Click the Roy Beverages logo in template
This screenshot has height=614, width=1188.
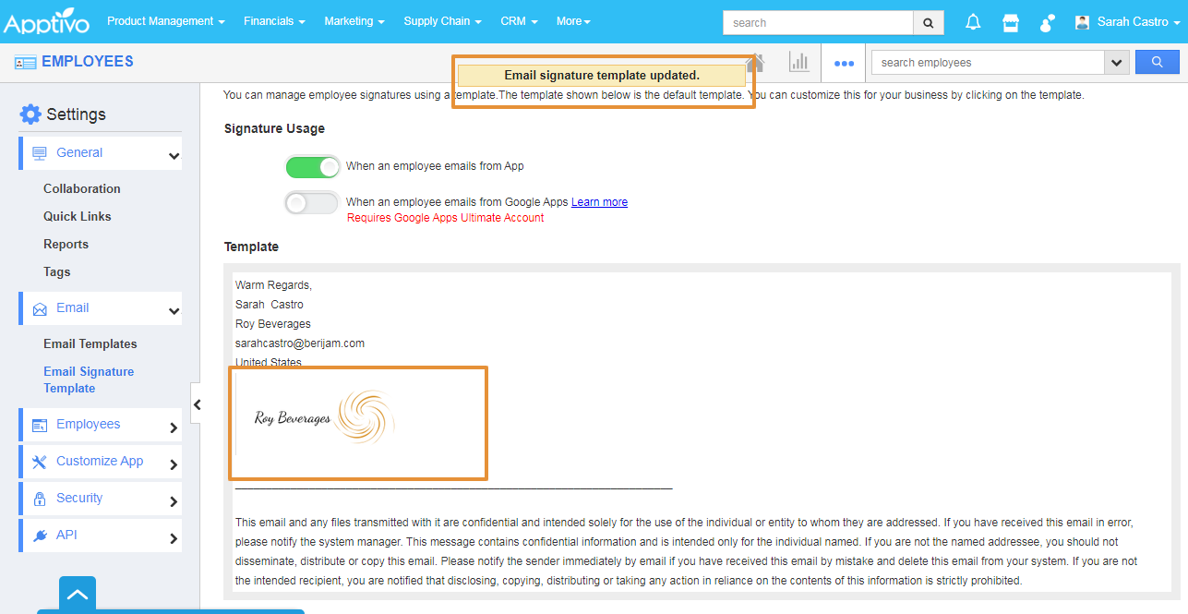(x=324, y=418)
